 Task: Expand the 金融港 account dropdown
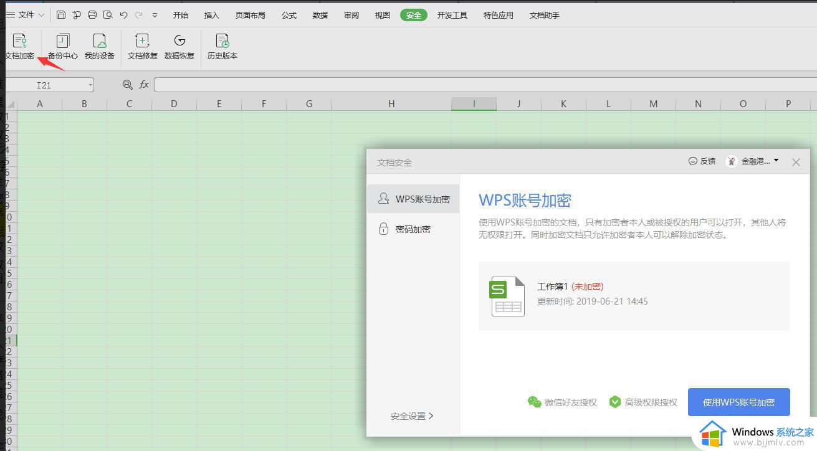pos(776,161)
